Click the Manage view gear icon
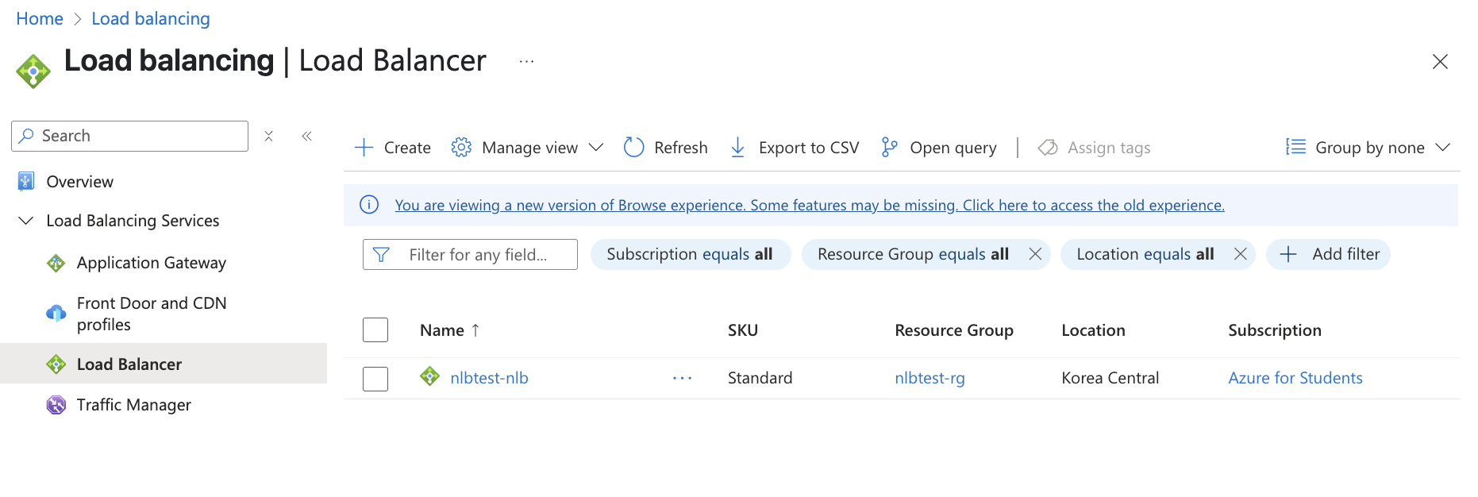The image size is (1478, 497). [461, 148]
